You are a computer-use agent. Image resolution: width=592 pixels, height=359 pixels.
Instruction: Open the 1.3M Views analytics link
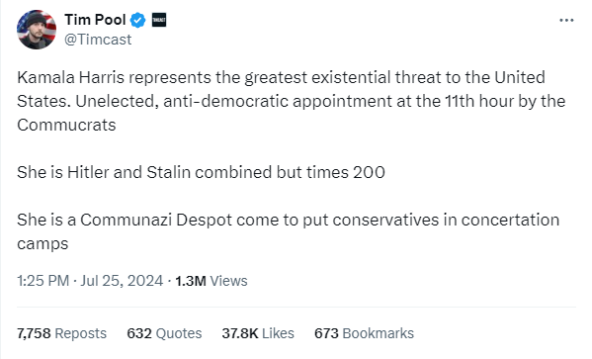pos(211,281)
